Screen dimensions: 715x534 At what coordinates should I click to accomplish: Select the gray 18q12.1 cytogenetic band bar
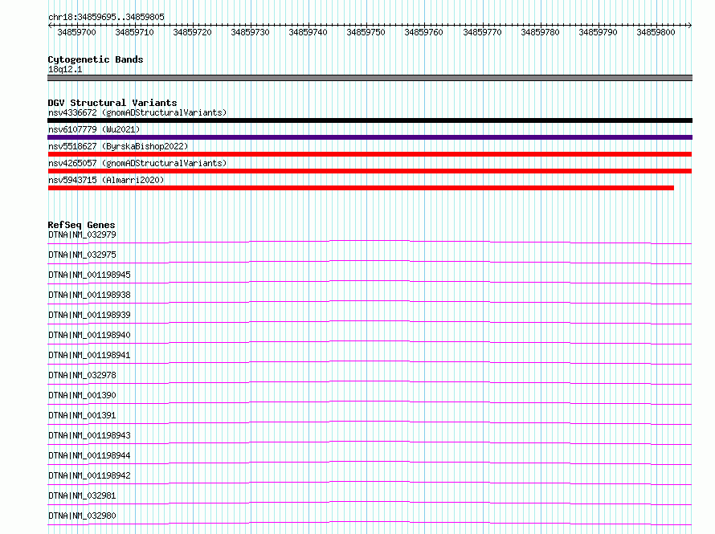[370, 78]
